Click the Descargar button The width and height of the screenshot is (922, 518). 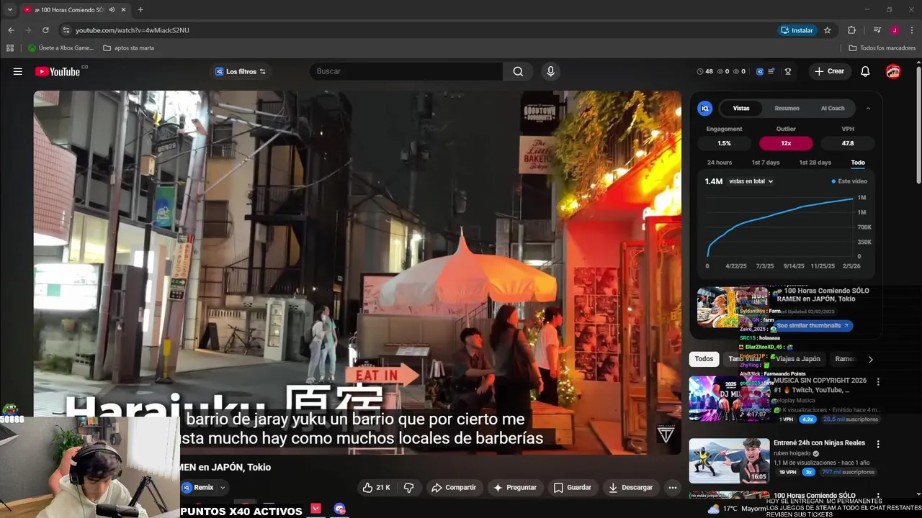(630, 487)
